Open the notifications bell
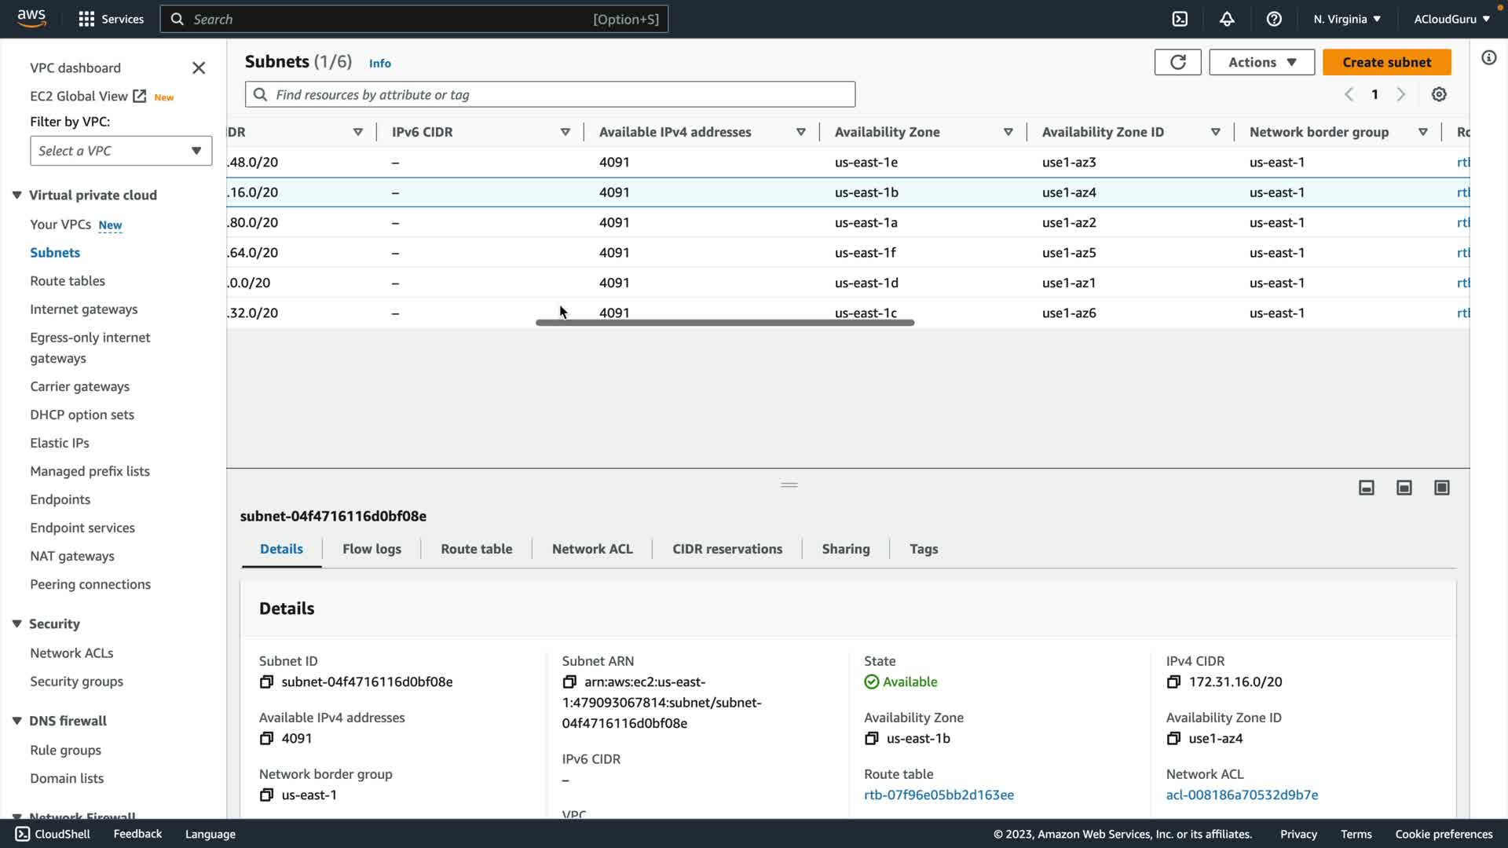 coord(1227,19)
